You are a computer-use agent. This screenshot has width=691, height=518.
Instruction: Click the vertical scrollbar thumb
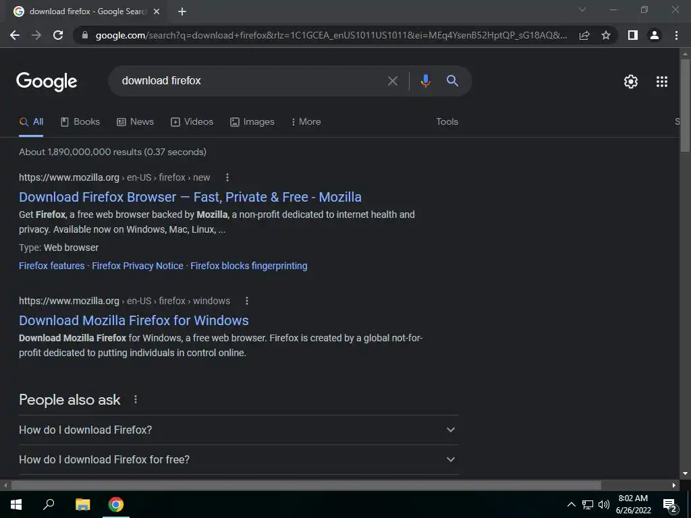tap(685, 106)
